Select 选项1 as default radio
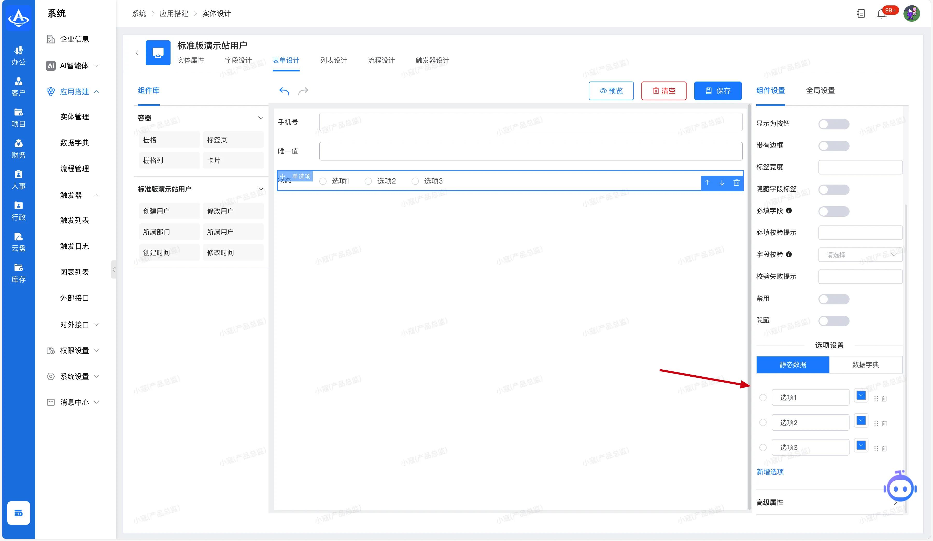Screen dimensions: 933x541 coord(763,398)
